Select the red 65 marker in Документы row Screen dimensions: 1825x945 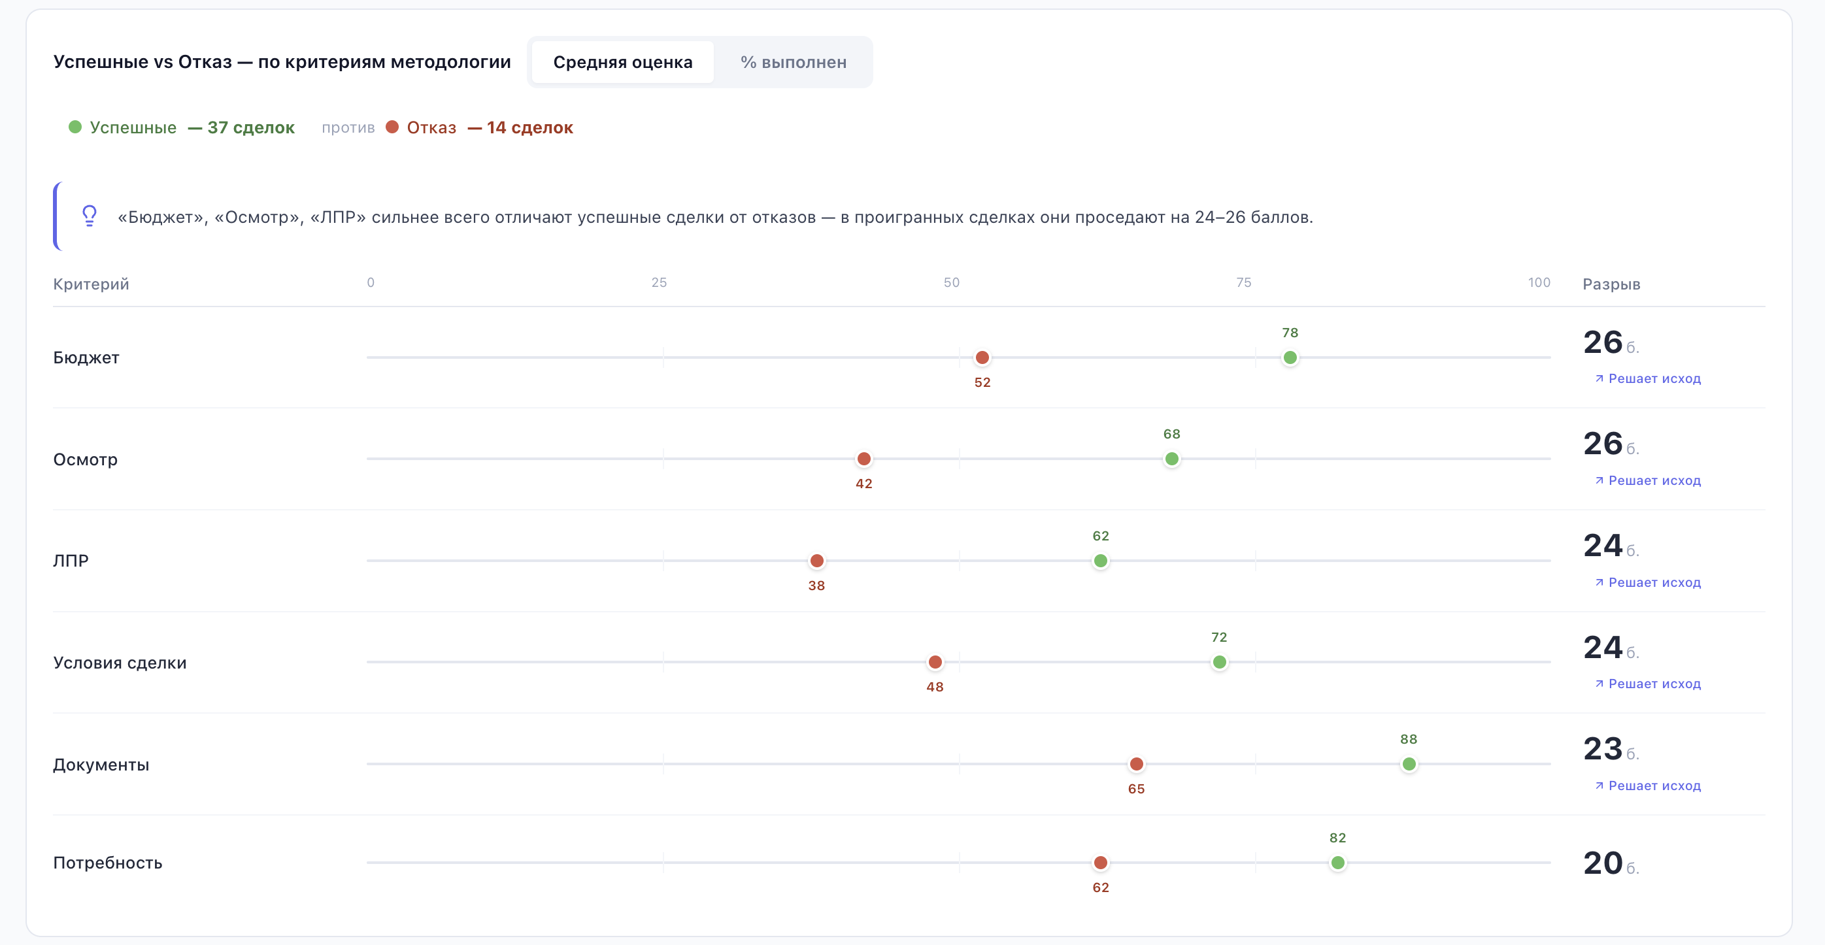(x=1136, y=765)
